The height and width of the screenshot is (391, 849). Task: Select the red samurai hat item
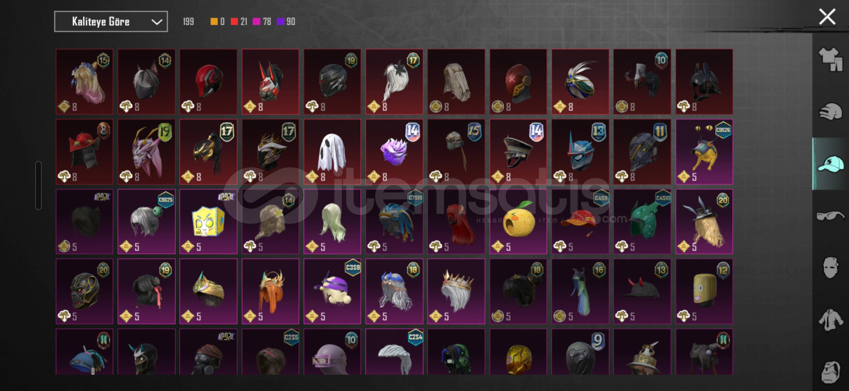pyautogui.click(x=85, y=152)
